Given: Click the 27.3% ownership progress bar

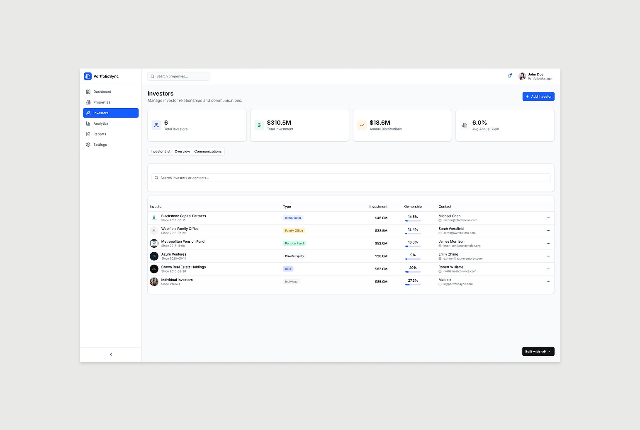Looking at the screenshot, I should click(x=413, y=285).
